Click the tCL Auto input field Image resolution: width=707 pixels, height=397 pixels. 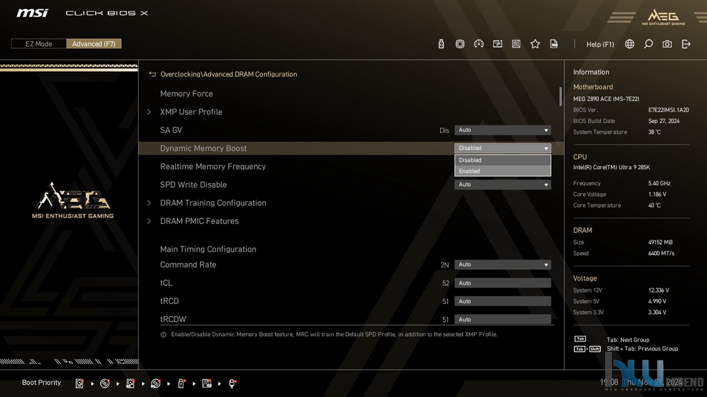coord(503,283)
